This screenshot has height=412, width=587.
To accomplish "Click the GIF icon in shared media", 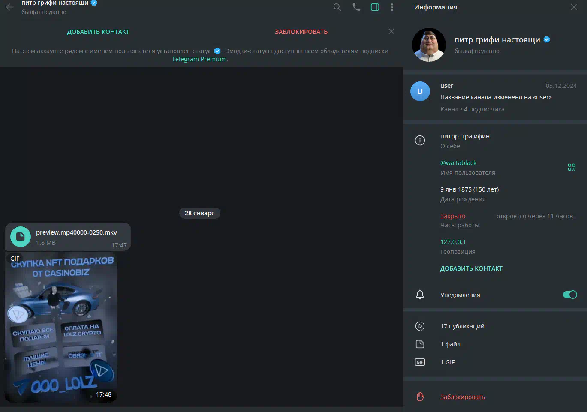I will point(420,362).
